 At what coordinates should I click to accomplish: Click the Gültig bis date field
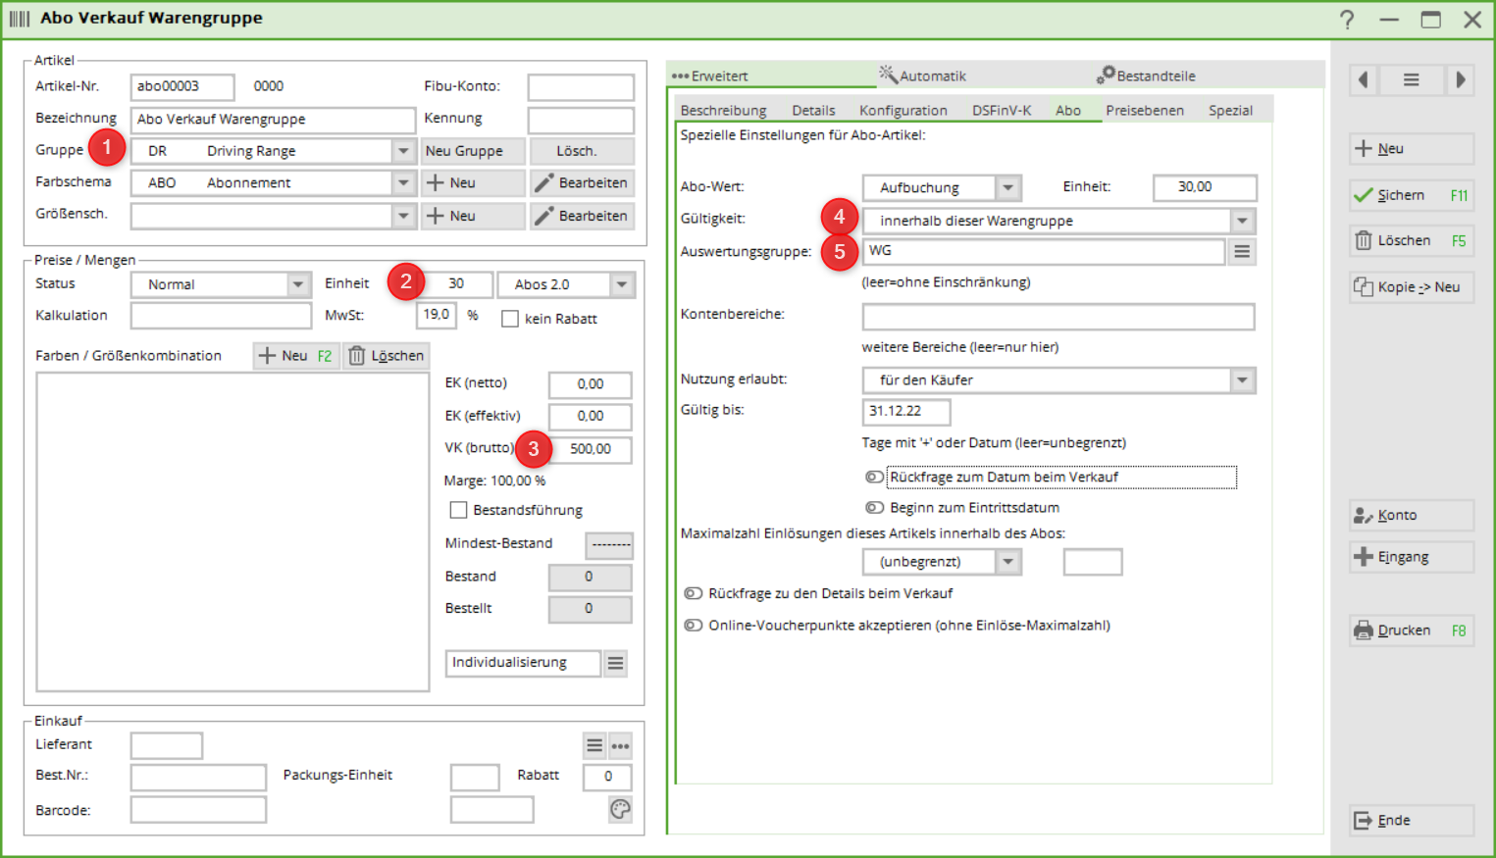[x=905, y=411]
